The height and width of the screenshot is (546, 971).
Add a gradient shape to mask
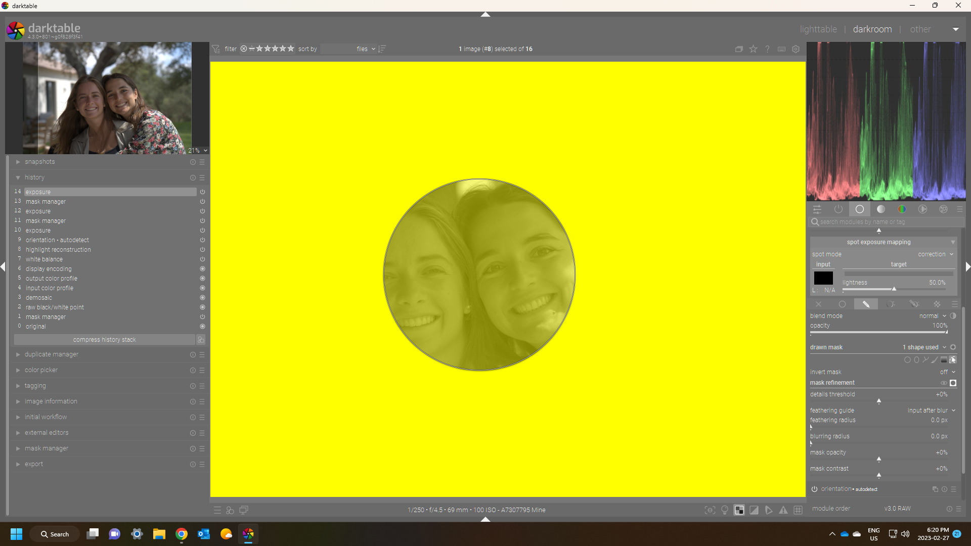coord(944,360)
